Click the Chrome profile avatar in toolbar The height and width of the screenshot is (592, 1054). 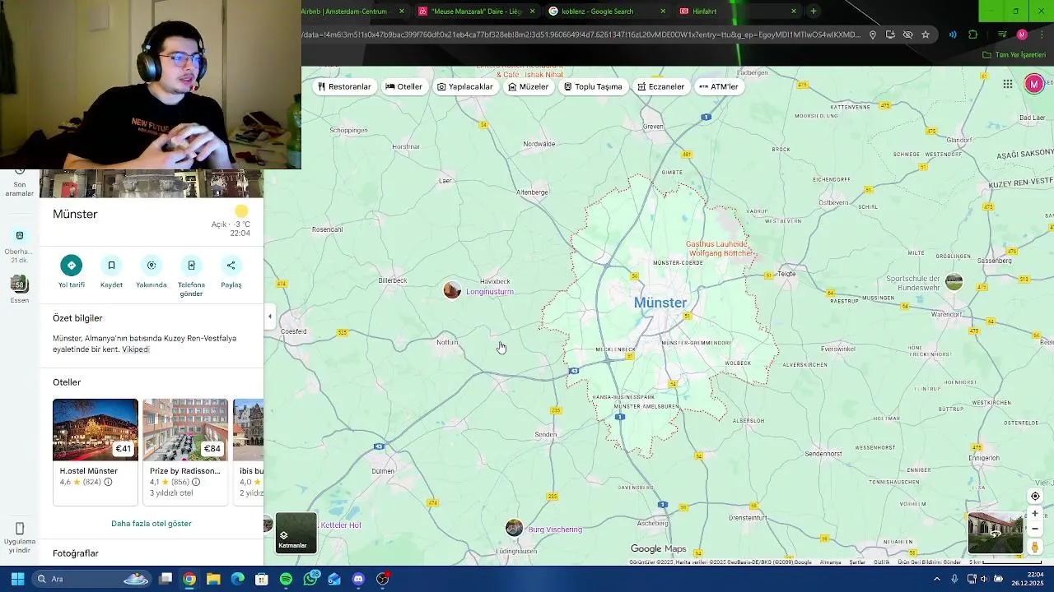coord(1022,35)
